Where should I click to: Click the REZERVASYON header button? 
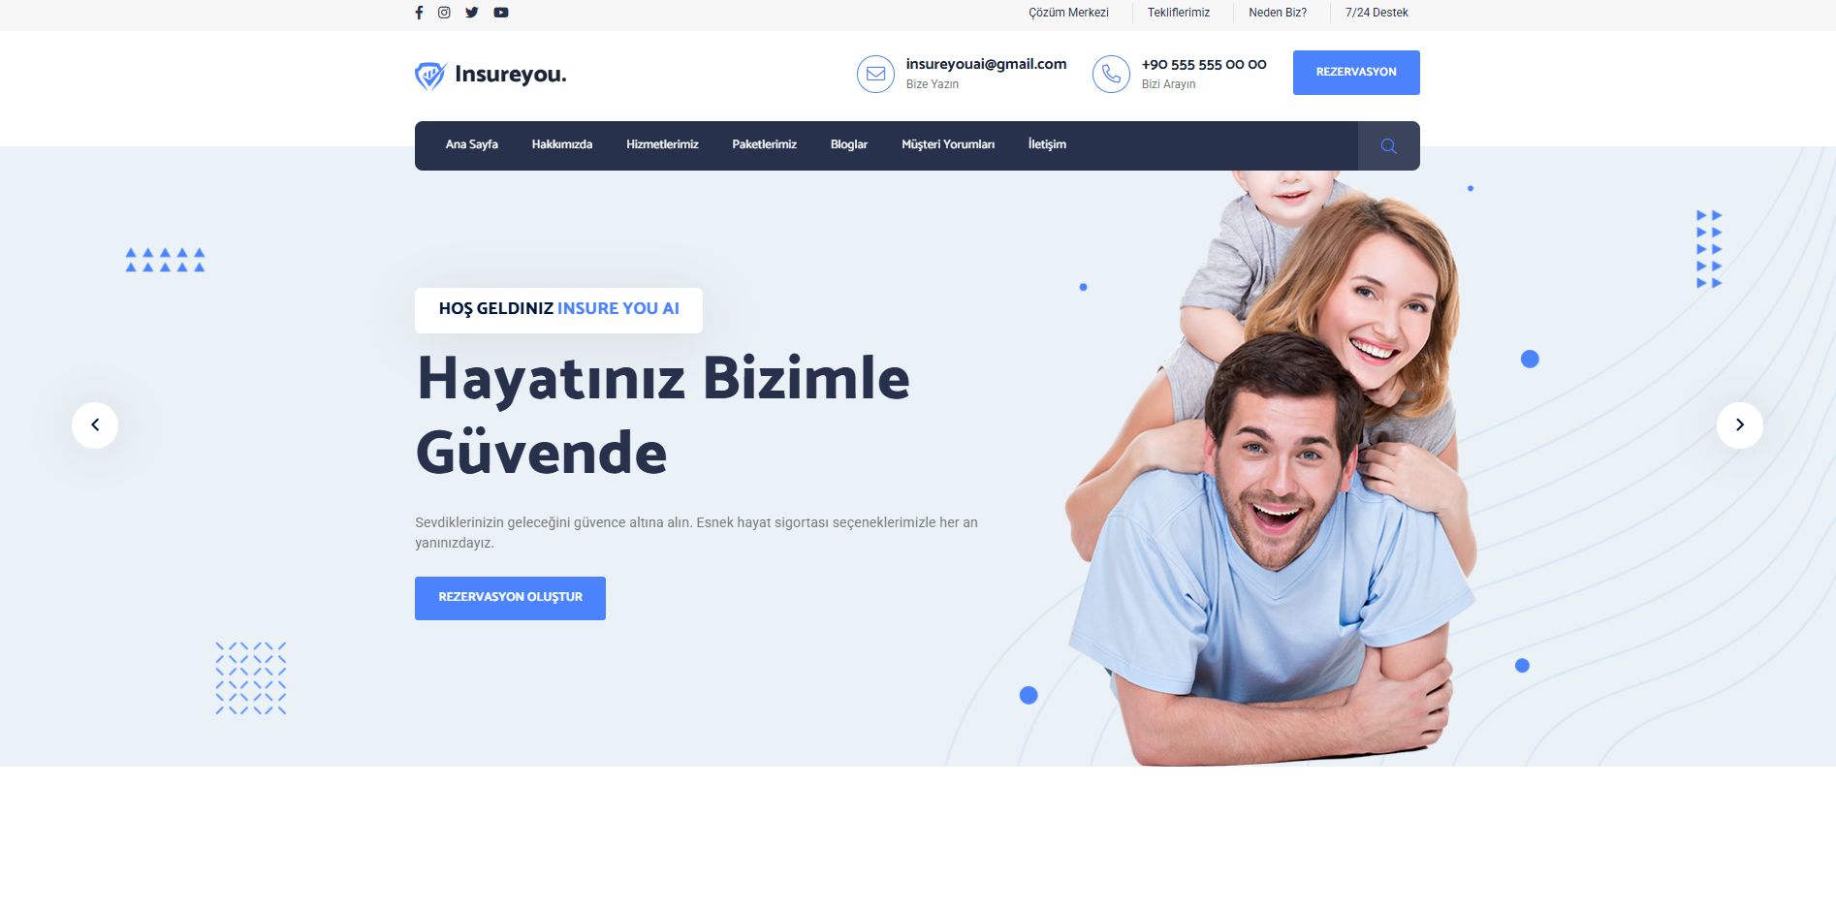coord(1356,73)
